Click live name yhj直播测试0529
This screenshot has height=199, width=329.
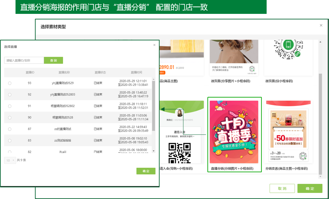pyautogui.click(x=63, y=83)
